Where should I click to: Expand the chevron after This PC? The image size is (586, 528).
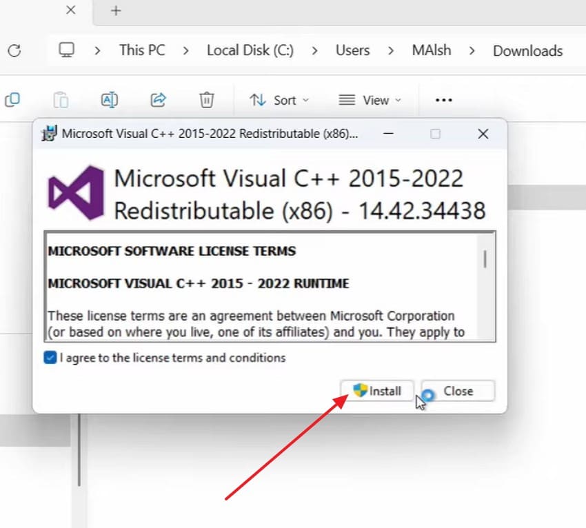(x=185, y=50)
